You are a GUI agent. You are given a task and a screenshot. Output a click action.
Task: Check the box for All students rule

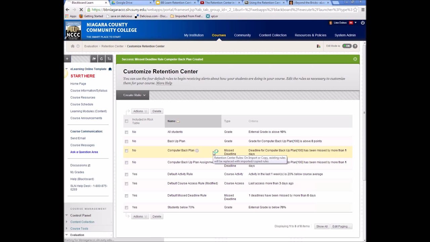(x=126, y=132)
